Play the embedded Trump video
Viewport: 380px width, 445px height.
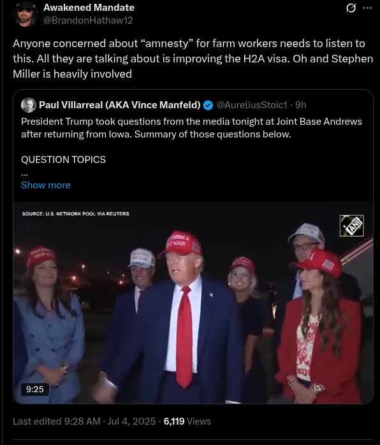[193, 303]
